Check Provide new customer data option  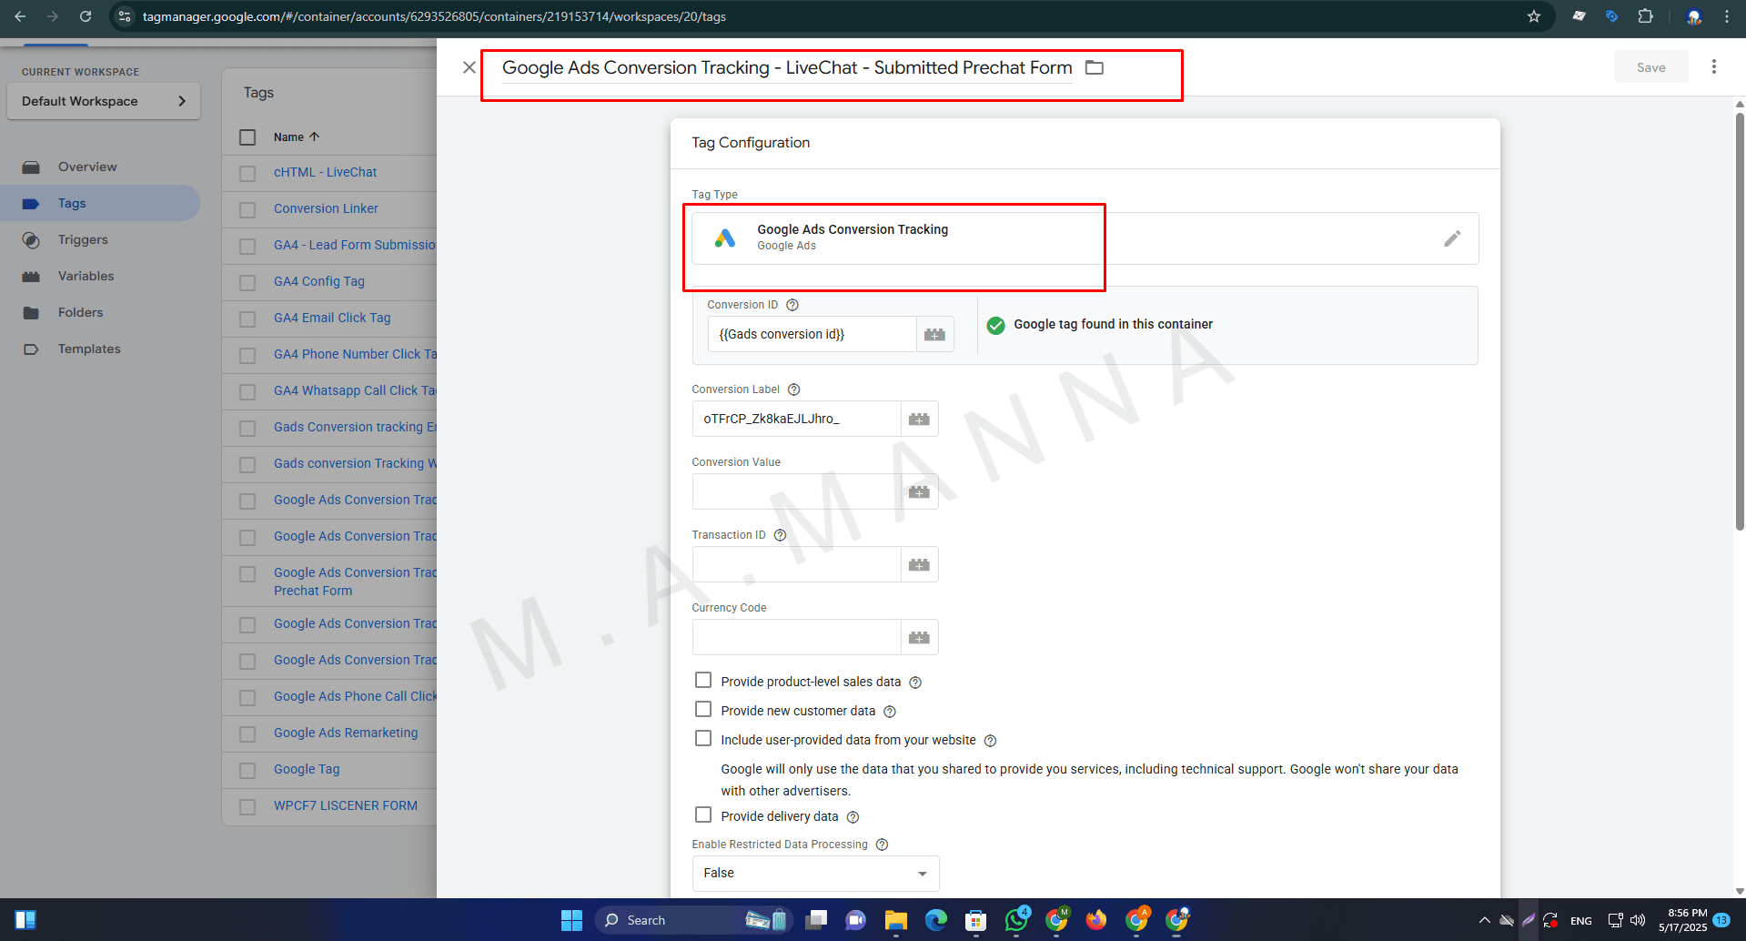[x=703, y=710]
